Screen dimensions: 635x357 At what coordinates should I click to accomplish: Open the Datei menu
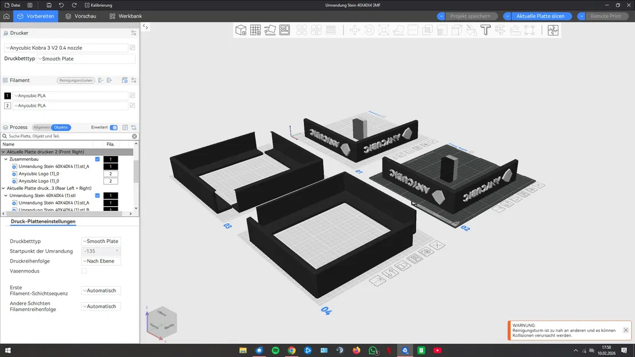point(15,5)
